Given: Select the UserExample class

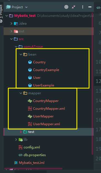Looking at the screenshot, I should 44,85.
